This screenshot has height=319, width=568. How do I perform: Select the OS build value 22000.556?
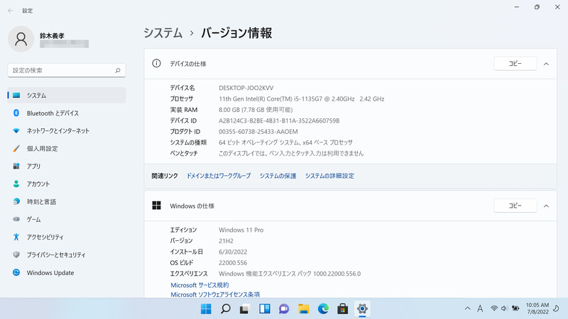point(233,263)
